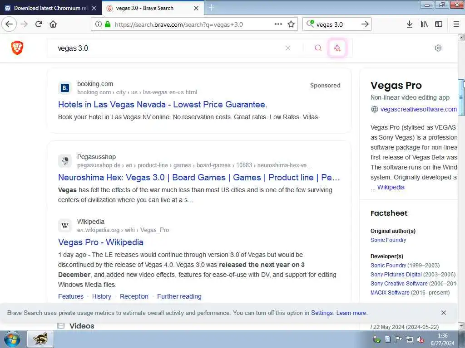This screenshot has height=348, width=465.
Task: Open MAGIX Software link
Action: pyautogui.click(x=390, y=292)
